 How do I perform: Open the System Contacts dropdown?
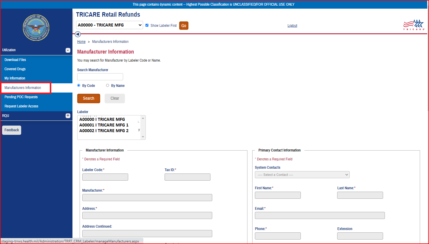click(302, 175)
